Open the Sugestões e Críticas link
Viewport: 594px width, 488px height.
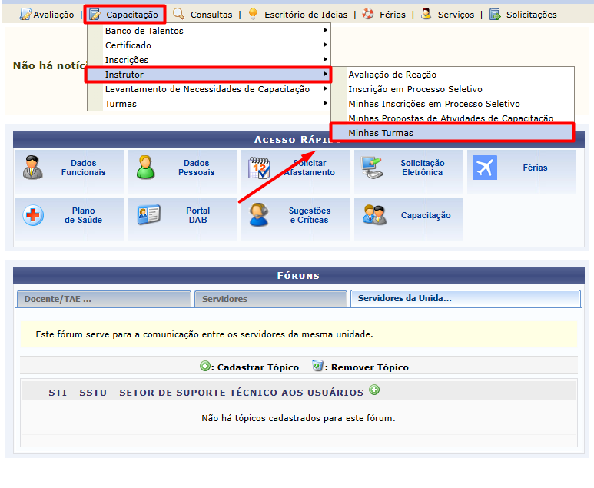click(x=310, y=215)
